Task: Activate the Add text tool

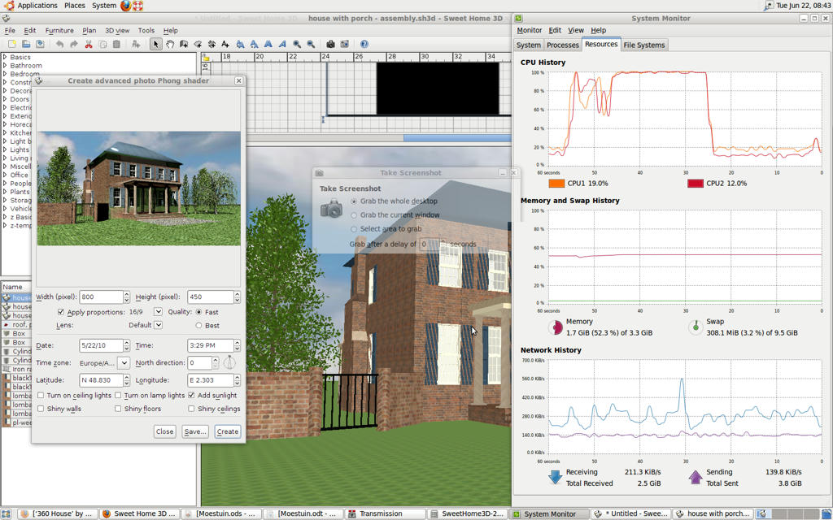Action: click(225, 44)
